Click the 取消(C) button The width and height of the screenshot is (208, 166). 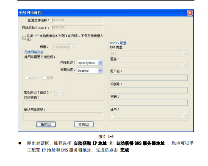coord(84,124)
